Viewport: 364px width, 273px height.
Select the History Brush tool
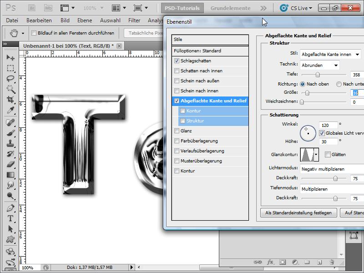click(10, 154)
